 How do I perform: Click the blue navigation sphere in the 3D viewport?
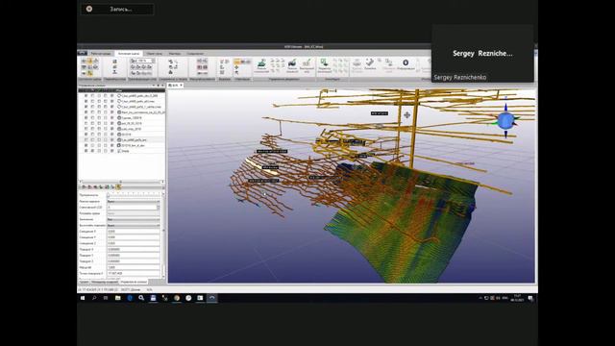point(505,120)
